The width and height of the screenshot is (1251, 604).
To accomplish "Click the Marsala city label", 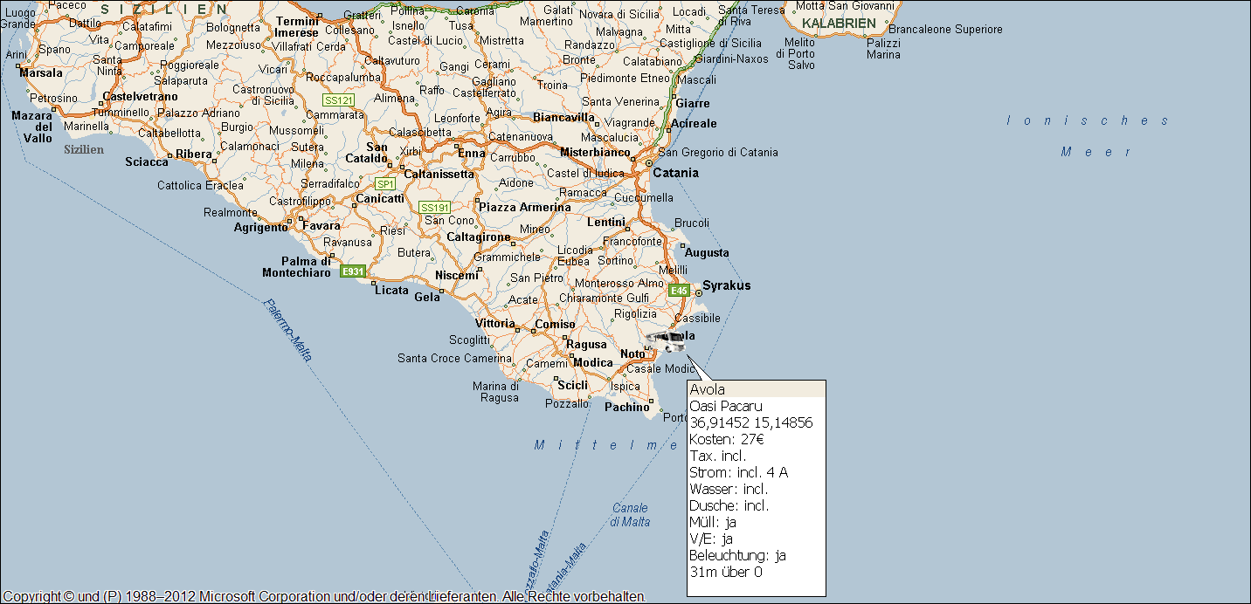I will click(x=41, y=72).
